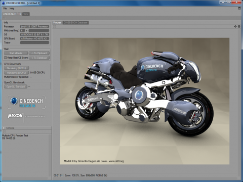Click the CINEBENCH Release 10 logo

[x=26, y=102]
